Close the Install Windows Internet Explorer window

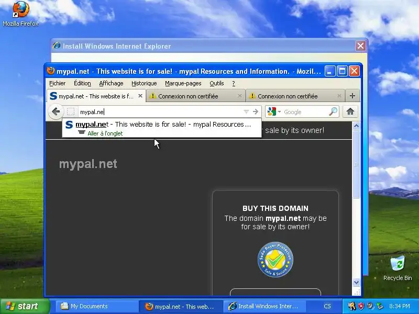pos(360,46)
